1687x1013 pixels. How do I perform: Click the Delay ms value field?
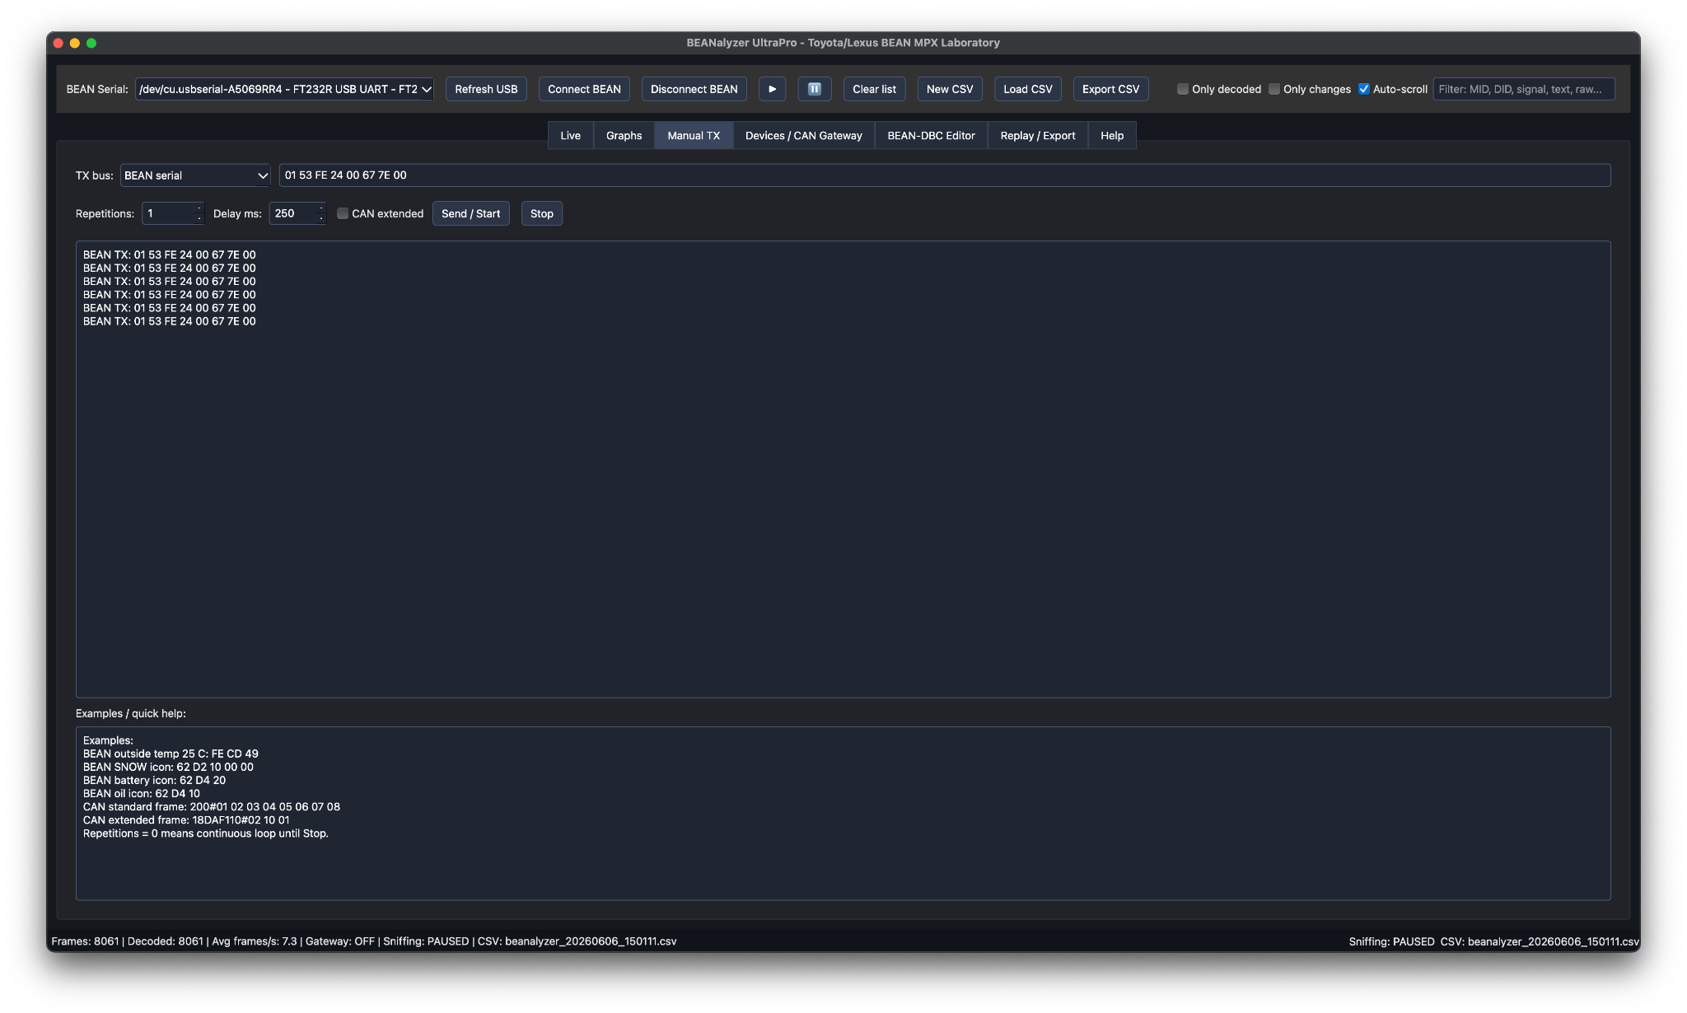pos(292,213)
